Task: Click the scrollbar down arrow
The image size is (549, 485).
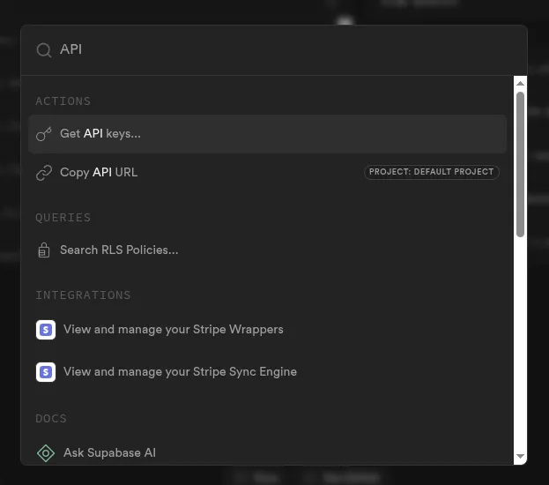Action: [x=520, y=457]
